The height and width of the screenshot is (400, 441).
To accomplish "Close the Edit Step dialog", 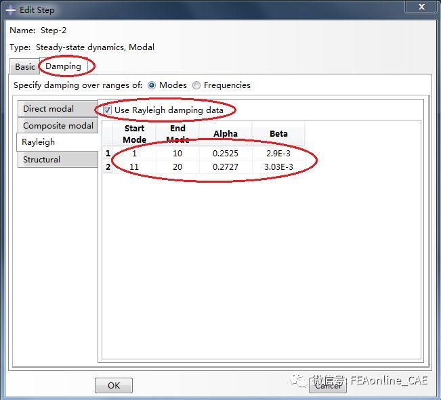I will [420, 9].
